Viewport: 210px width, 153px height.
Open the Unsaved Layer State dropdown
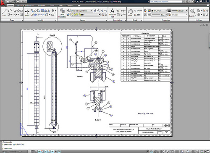tap(81, 11)
